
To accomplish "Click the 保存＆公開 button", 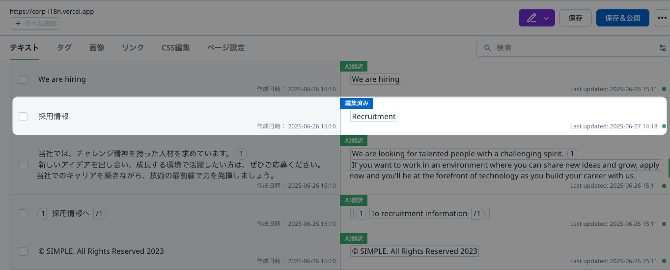I will 622,18.
